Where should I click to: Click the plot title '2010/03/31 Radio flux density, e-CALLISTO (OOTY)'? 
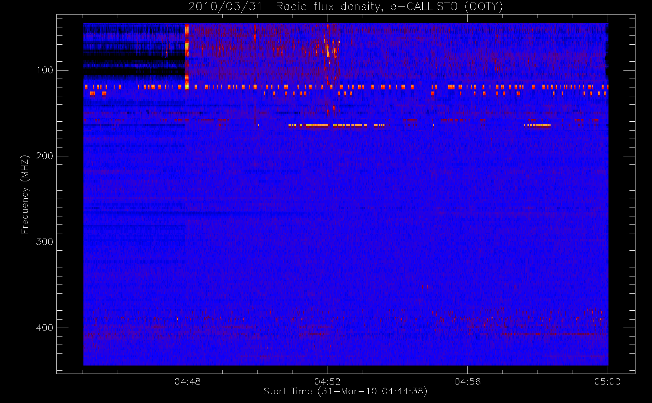[x=345, y=7]
